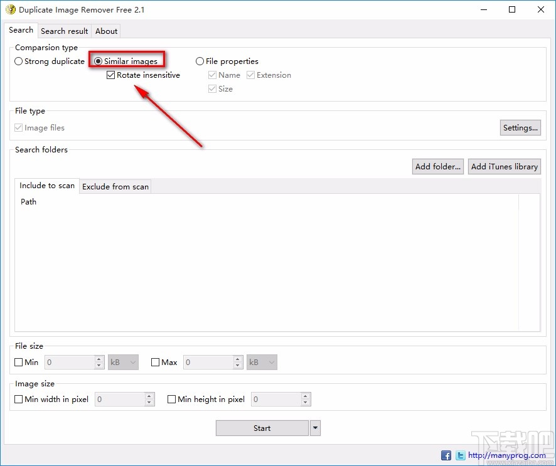Enable the Min height in pixel checkbox
The height and width of the screenshot is (466, 556).
[171, 399]
